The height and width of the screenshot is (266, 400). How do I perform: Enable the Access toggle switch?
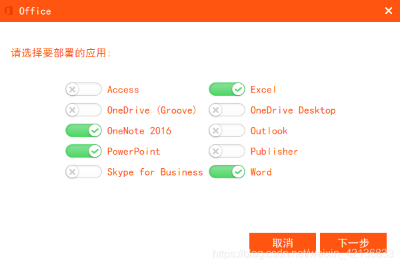click(x=84, y=89)
